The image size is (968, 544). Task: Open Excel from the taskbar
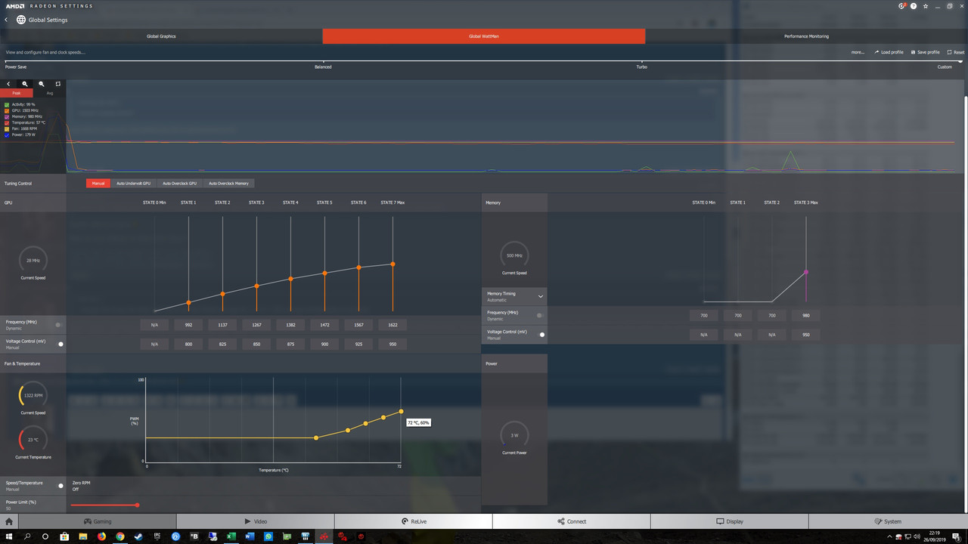tap(231, 536)
